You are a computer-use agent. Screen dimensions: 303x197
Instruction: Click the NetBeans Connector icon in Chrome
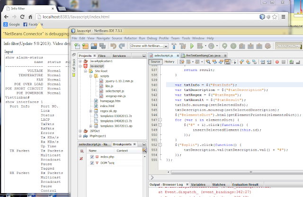[262, 17]
